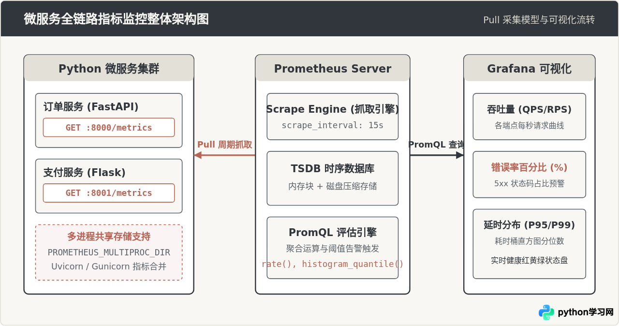Click the 'Pull 周期抓取' arrow label

click(x=225, y=145)
